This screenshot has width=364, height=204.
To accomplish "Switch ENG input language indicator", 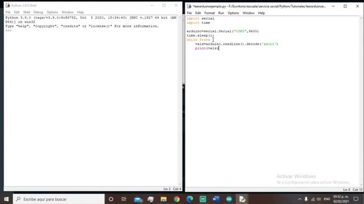I will (x=327, y=199).
